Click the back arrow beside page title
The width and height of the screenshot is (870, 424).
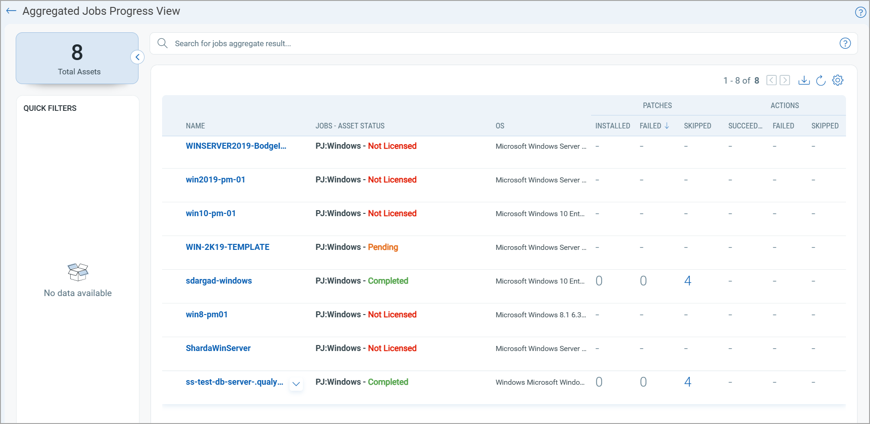pyautogui.click(x=11, y=11)
